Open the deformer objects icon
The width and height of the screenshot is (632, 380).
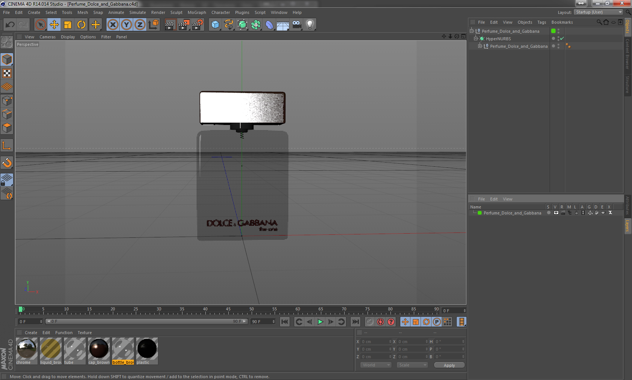pos(269,25)
